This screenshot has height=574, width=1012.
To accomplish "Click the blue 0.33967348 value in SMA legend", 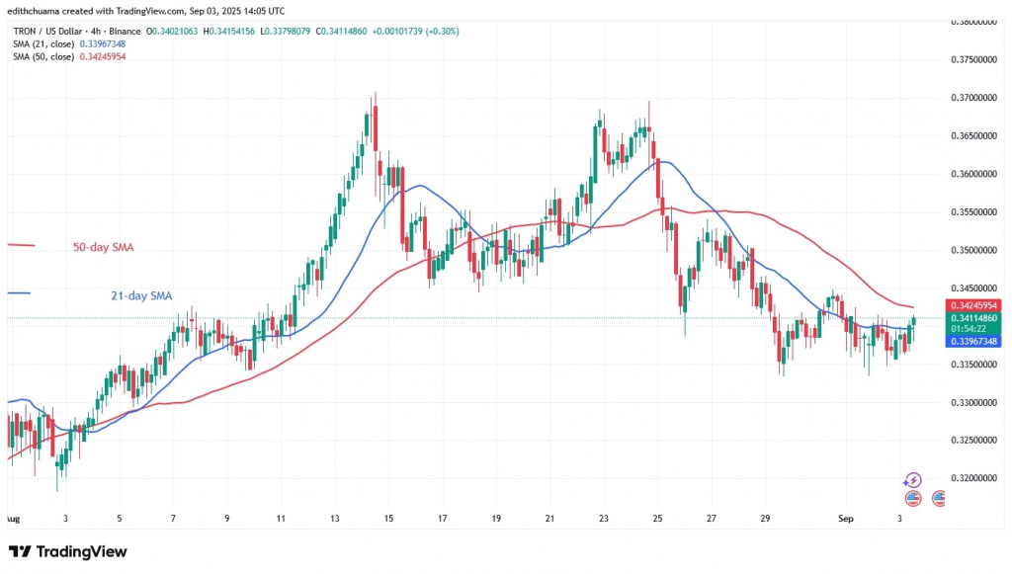I will tap(103, 43).
